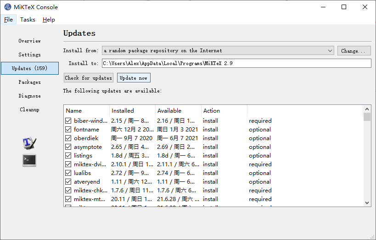Click the updates list scroll down arrow

367,203
